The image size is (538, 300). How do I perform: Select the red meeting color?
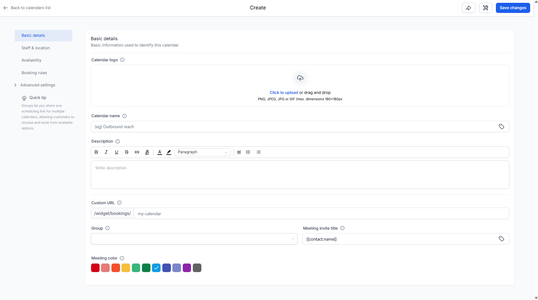(x=95, y=268)
